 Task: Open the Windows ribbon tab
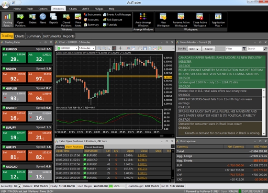58,9
